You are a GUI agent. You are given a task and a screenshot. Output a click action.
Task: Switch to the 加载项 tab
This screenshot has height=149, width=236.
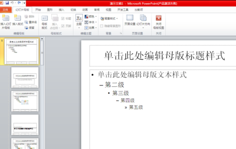[x=138, y=10]
